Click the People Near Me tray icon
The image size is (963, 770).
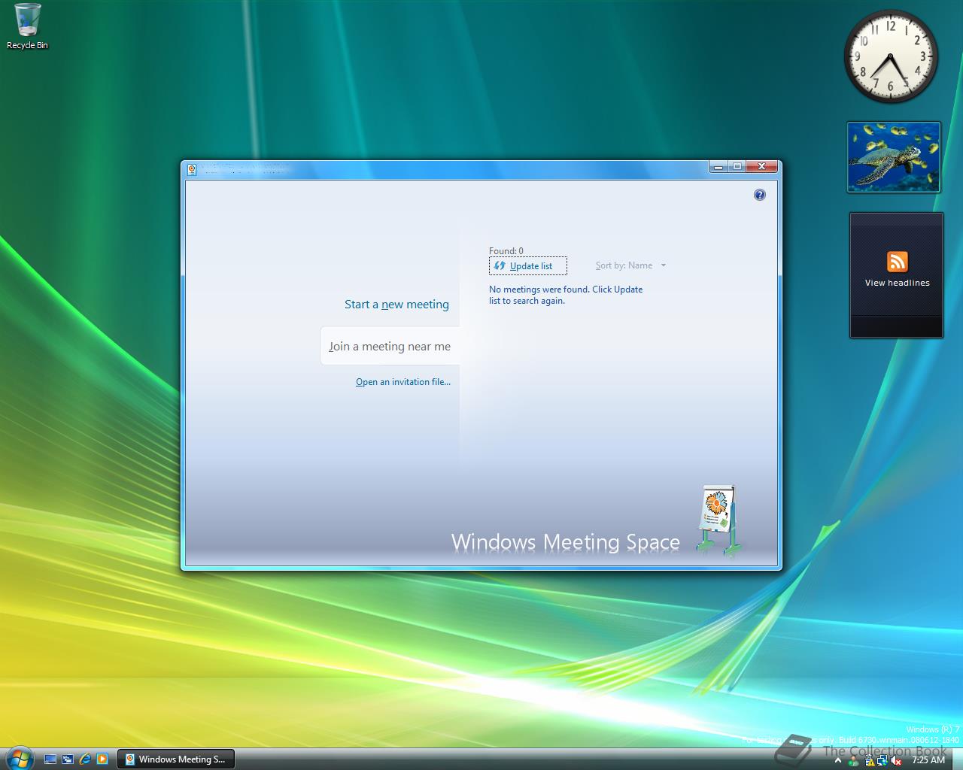854,761
